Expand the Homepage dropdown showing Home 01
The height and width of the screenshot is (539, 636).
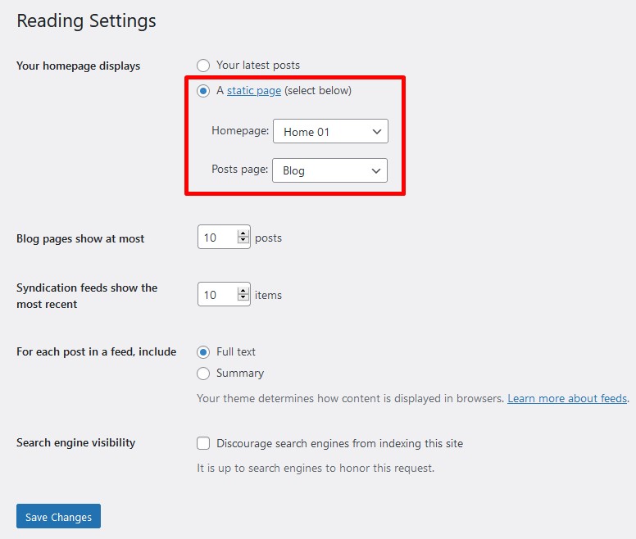330,131
